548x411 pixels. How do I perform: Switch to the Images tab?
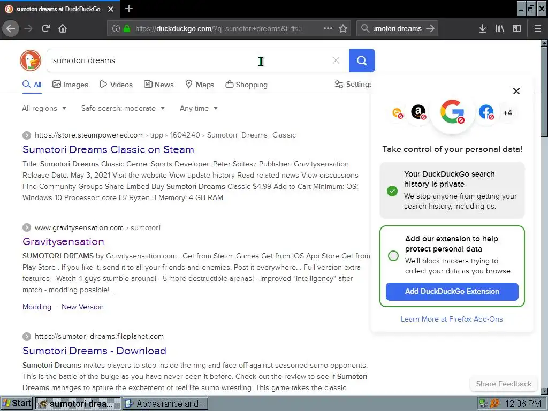(70, 85)
